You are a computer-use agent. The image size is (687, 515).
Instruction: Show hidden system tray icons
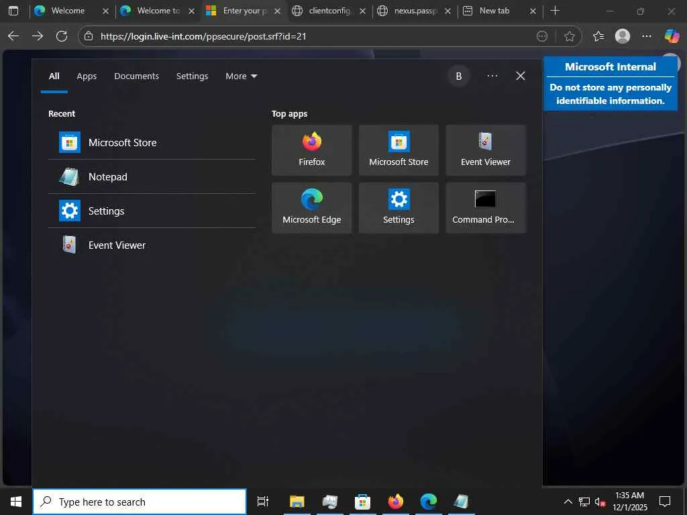568,502
